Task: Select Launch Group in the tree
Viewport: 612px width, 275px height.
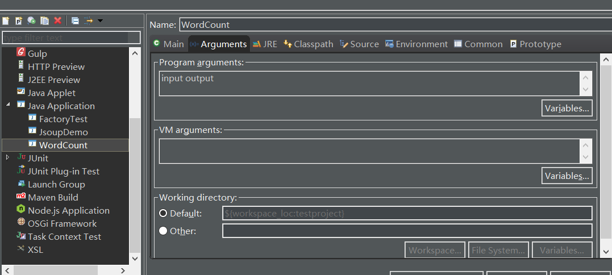Action: click(56, 185)
